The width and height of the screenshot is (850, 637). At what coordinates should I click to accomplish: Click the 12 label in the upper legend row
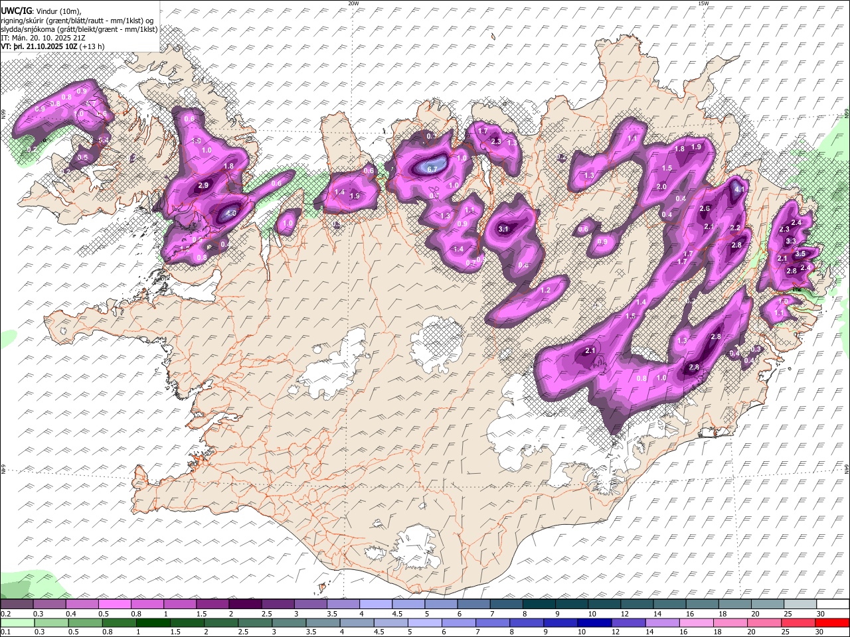point(624,614)
